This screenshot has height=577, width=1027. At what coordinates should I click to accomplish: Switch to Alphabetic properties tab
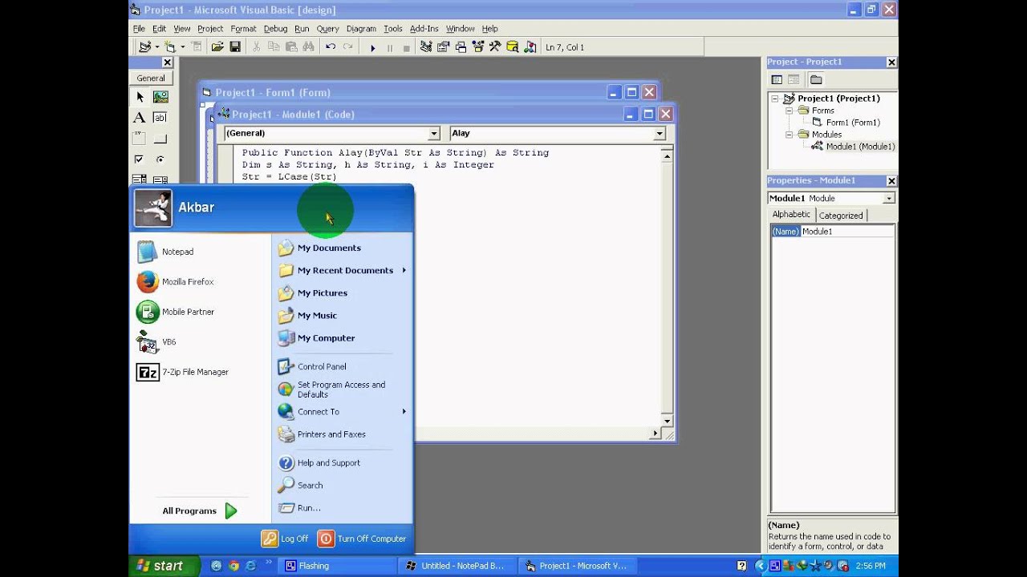click(x=791, y=215)
